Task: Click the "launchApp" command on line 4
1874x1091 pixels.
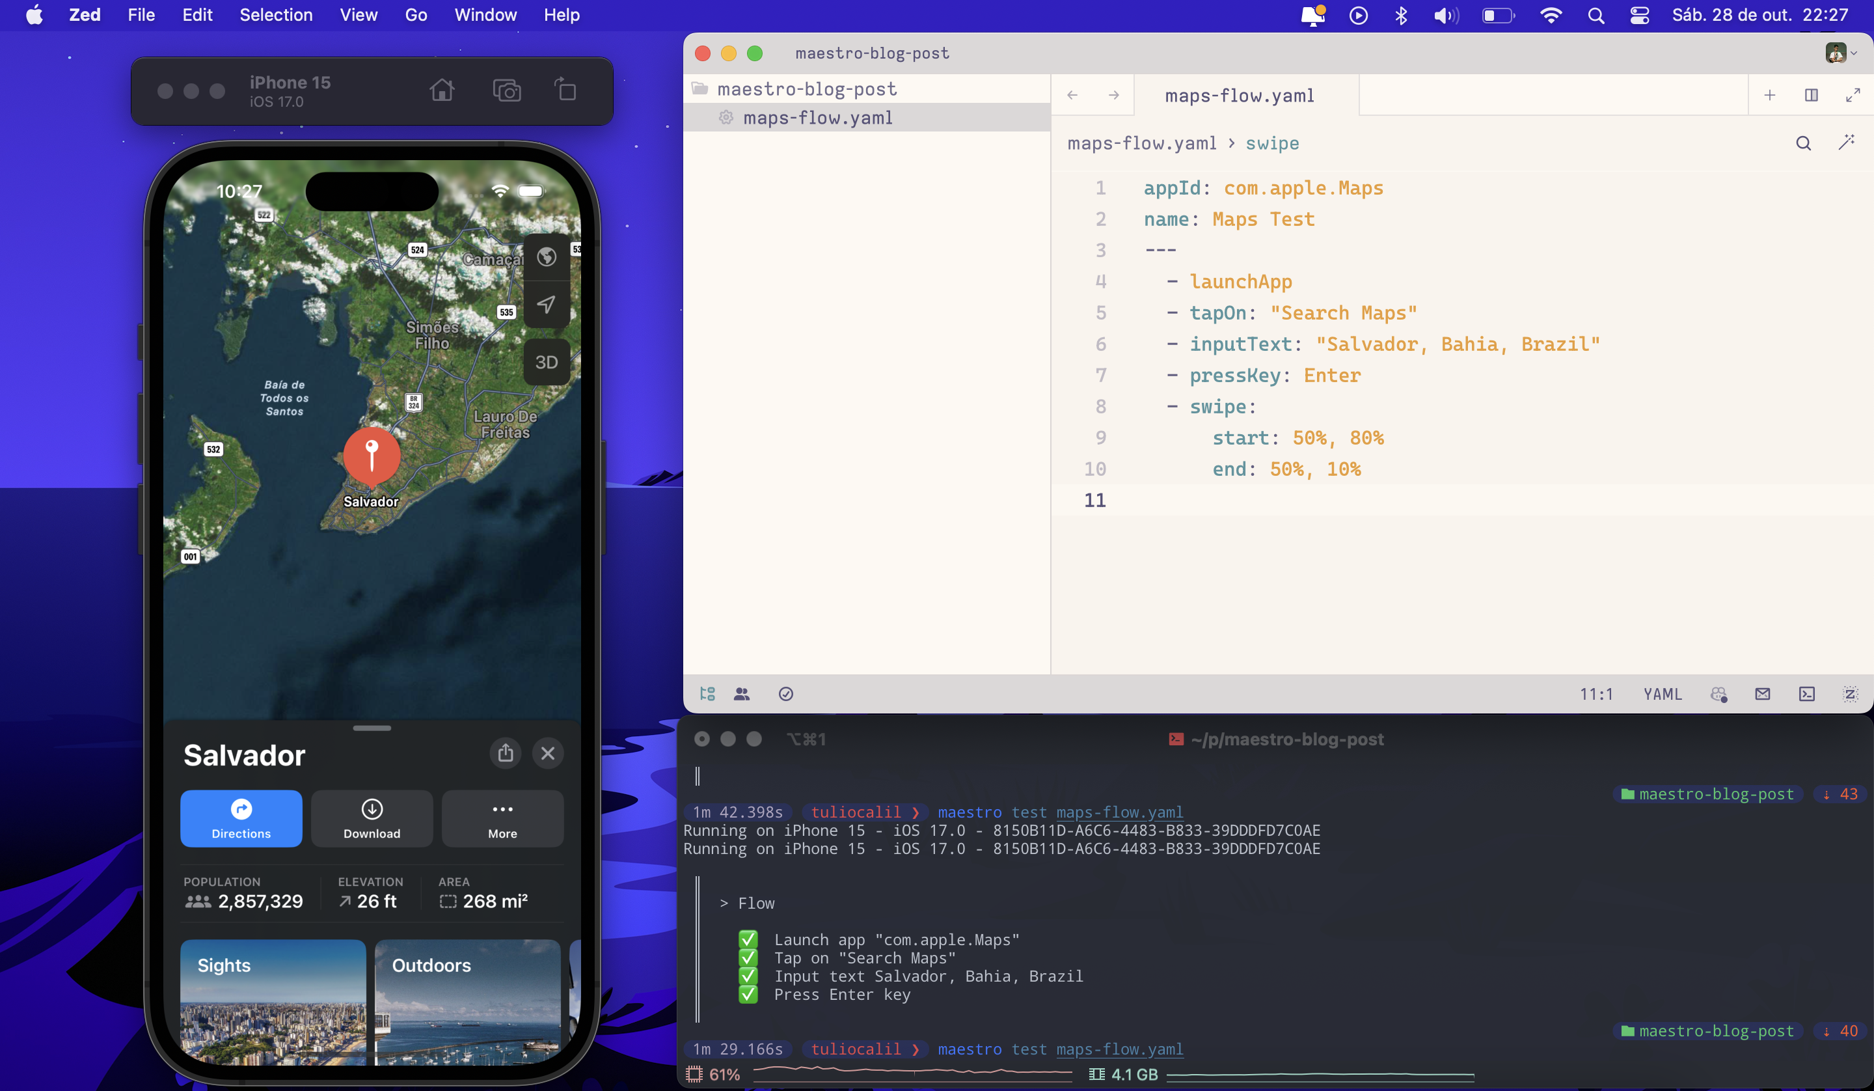Action: pyautogui.click(x=1240, y=281)
